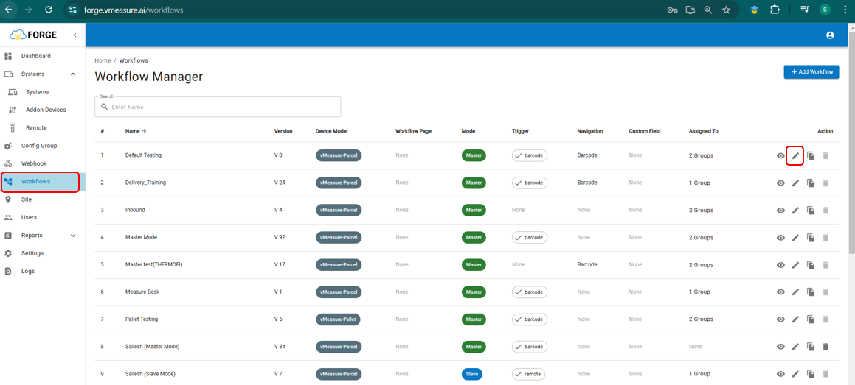Collapse the Systems sidebar group
This screenshot has width=855, height=385.
tap(74, 74)
